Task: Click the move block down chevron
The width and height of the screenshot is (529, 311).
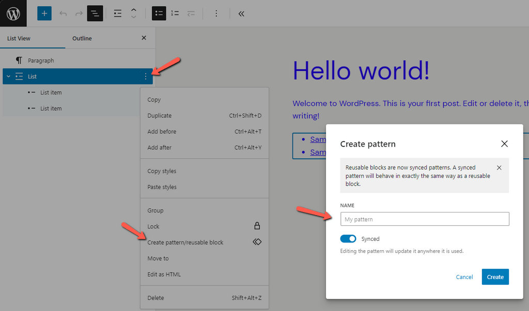Action: 133,16
